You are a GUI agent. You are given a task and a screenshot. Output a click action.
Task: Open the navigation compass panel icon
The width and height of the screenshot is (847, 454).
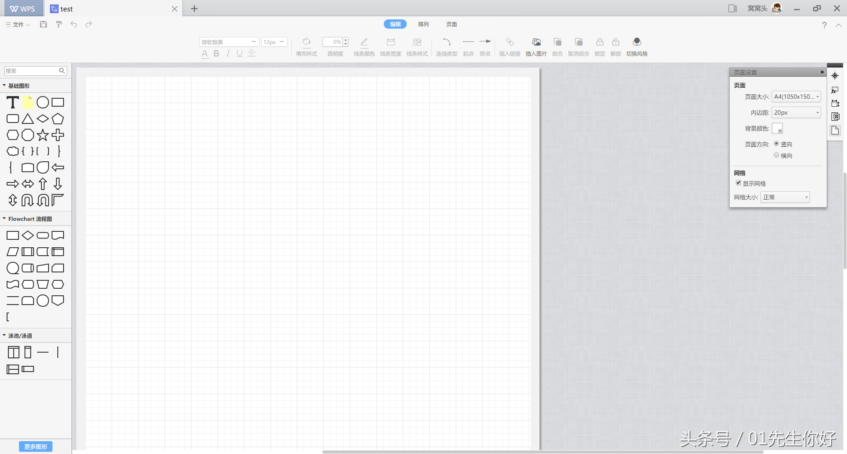[835, 76]
